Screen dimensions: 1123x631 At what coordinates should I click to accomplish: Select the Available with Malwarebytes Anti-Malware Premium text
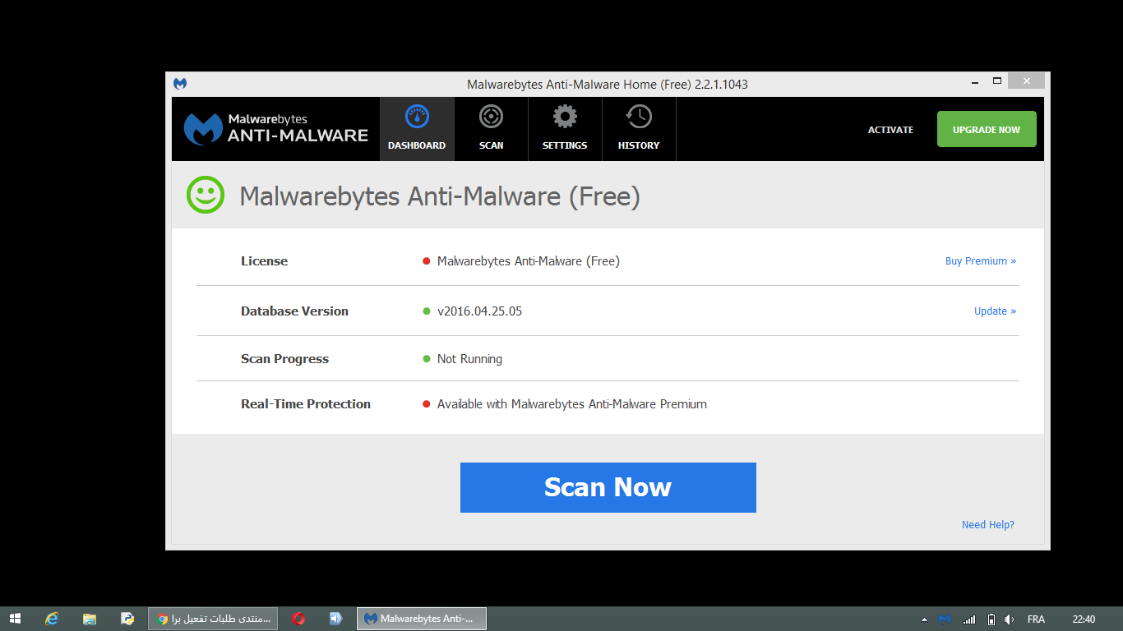click(572, 404)
